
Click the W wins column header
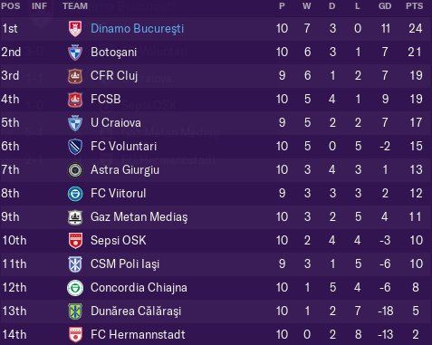click(x=307, y=6)
